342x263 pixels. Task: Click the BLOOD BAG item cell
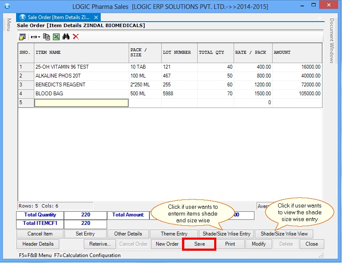(x=81, y=94)
